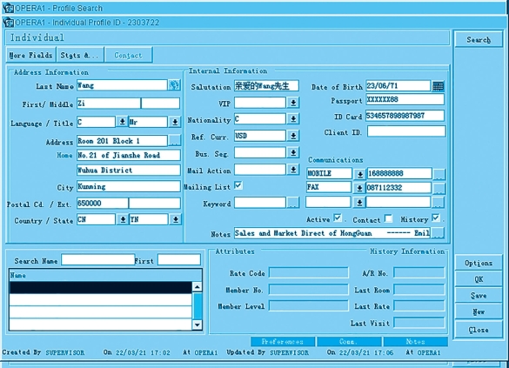Click the Close button
509x368 pixels.
479,330
